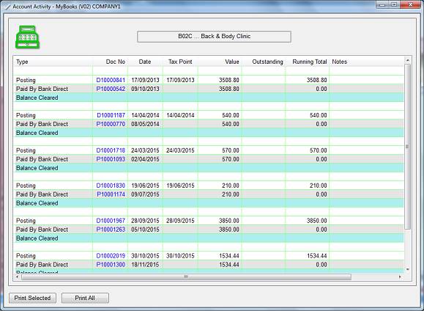
Task: Select the running total 570.00
Action: pyautogui.click(x=319, y=150)
